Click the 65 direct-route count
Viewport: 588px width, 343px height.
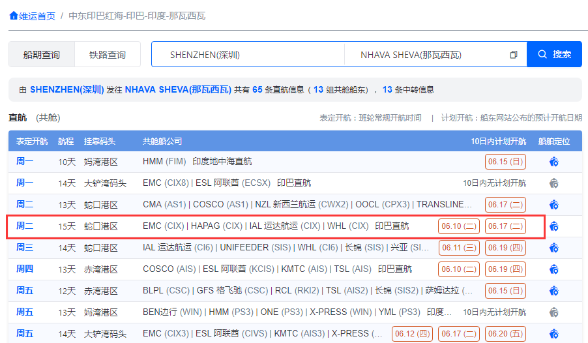point(257,90)
